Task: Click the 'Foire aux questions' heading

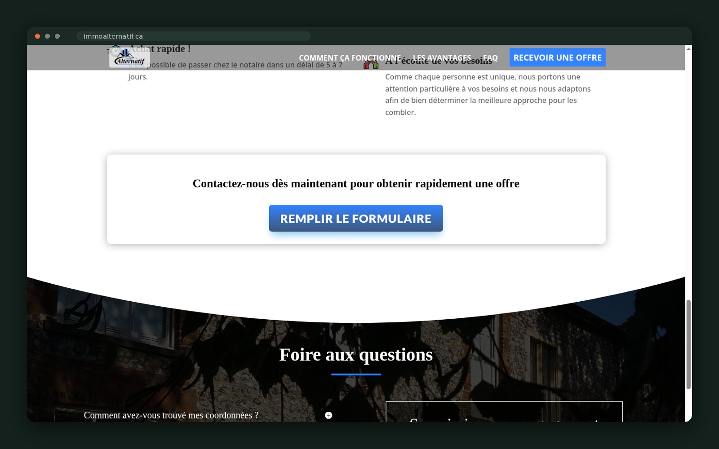Action: pos(356,355)
